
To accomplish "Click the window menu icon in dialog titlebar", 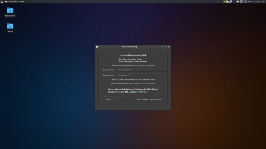I will pyautogui.click(x=97, y=47).
